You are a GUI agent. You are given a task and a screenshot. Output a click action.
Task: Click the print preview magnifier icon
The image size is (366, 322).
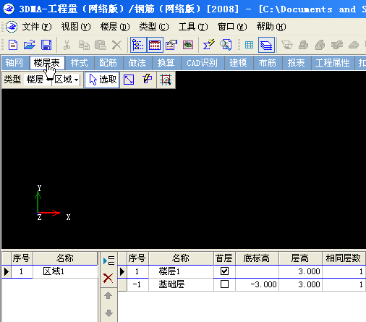[226, 45]
